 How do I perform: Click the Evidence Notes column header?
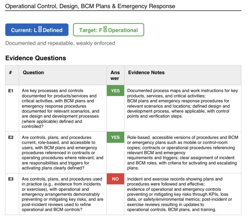146,73
